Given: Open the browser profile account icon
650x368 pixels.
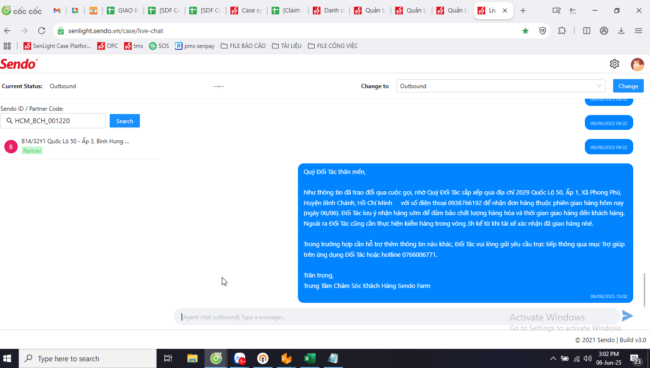Looking at the screenshot, I should pos(604,31).
